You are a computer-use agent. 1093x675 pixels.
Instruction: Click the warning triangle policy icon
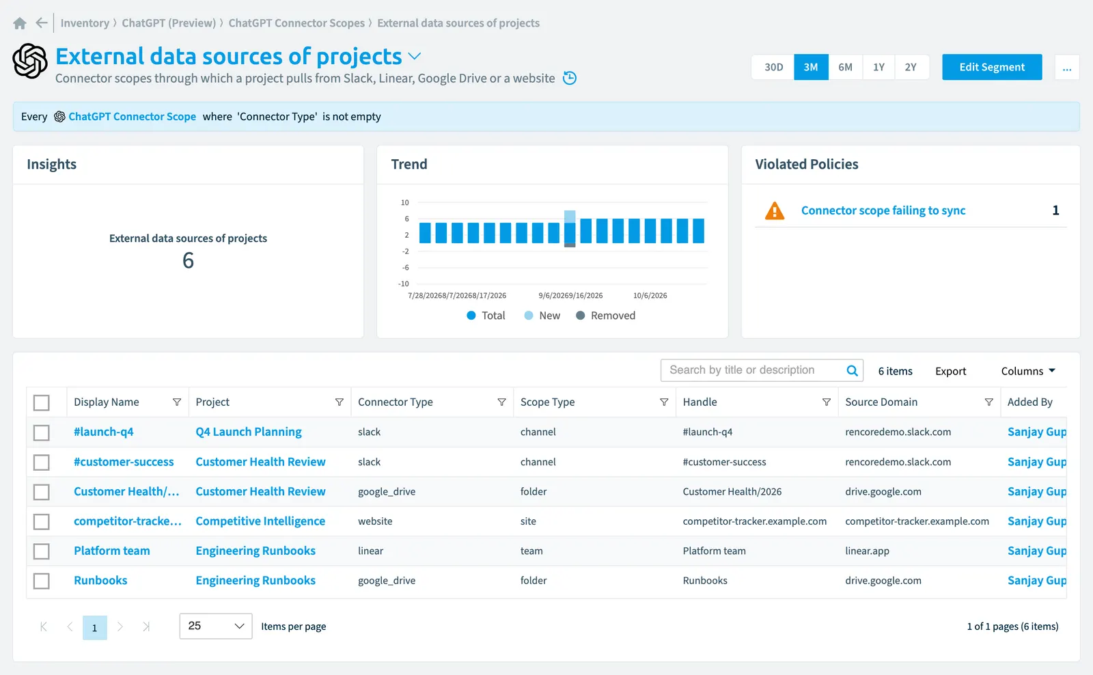pos(775,210)
